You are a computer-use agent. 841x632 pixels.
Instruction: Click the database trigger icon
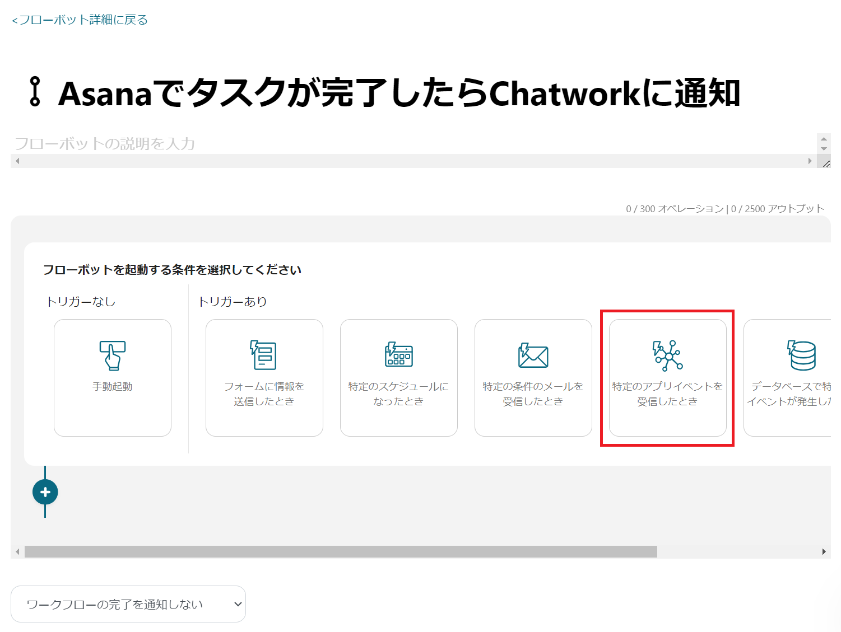point(802,355)
